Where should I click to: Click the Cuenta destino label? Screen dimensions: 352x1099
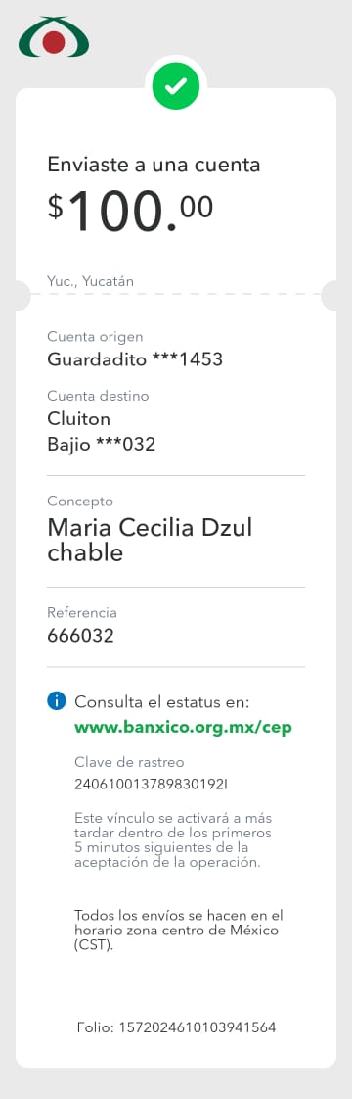point(98,396)
